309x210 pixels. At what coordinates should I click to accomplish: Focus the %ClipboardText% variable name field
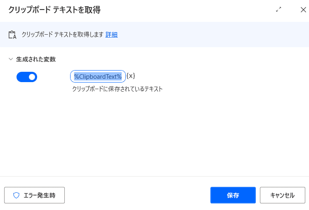coord(98,76)
